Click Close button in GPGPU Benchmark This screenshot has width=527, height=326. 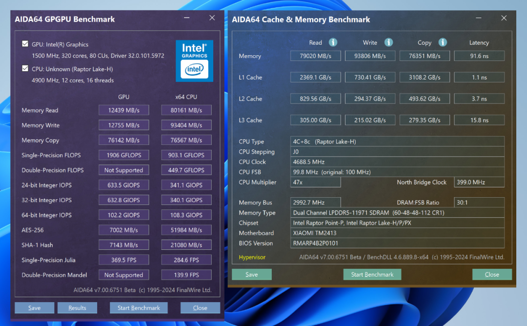click(201, 308)
